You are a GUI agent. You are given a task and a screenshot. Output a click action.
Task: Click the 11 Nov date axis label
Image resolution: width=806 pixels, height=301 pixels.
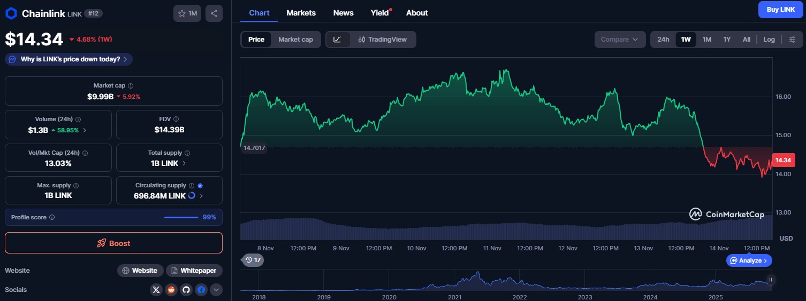click(492, 248)
